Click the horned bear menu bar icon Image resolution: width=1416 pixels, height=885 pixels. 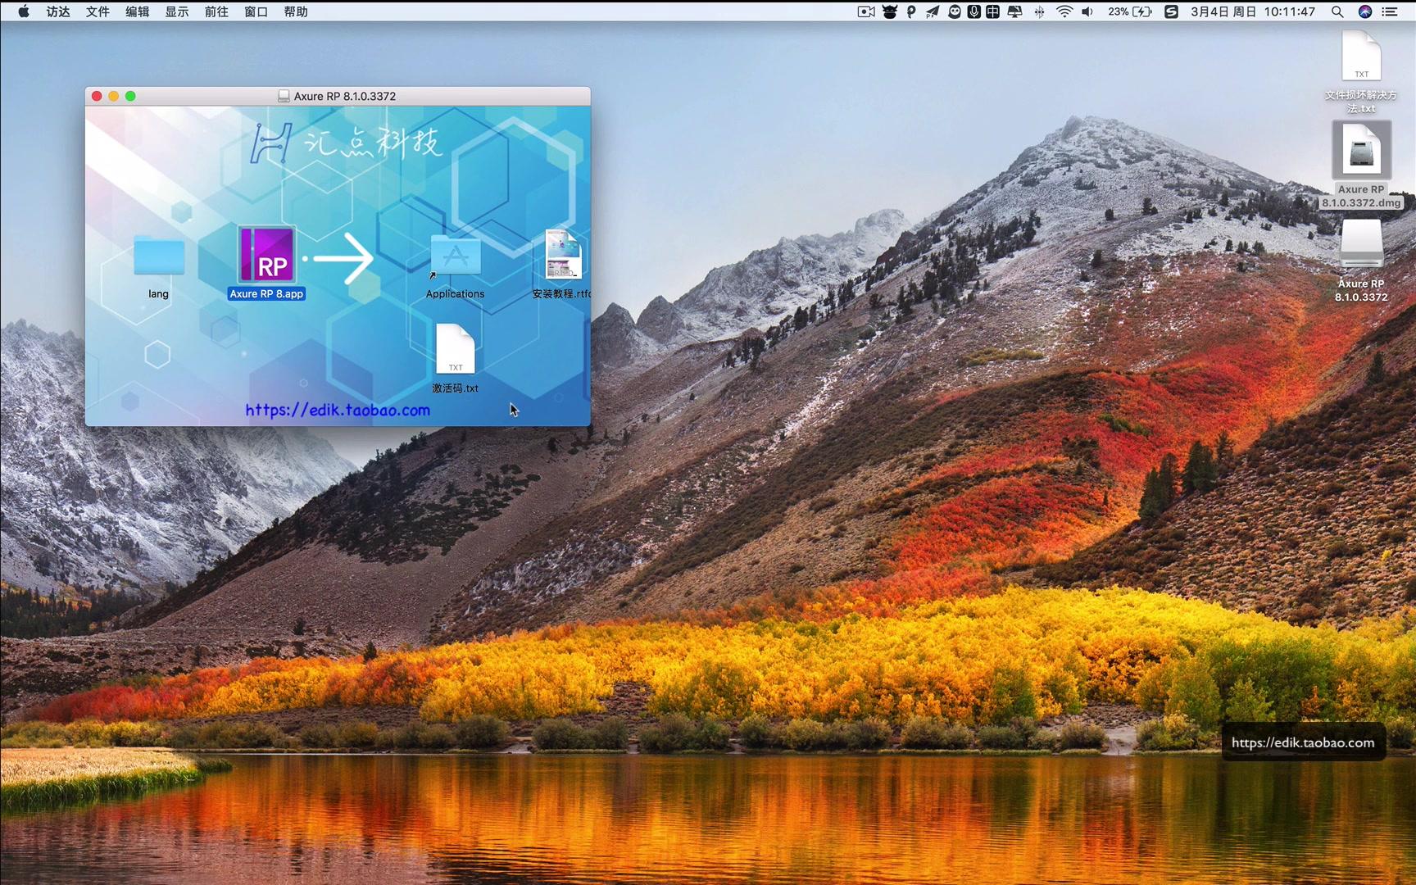pyautogui.click(x=890, y=11)
